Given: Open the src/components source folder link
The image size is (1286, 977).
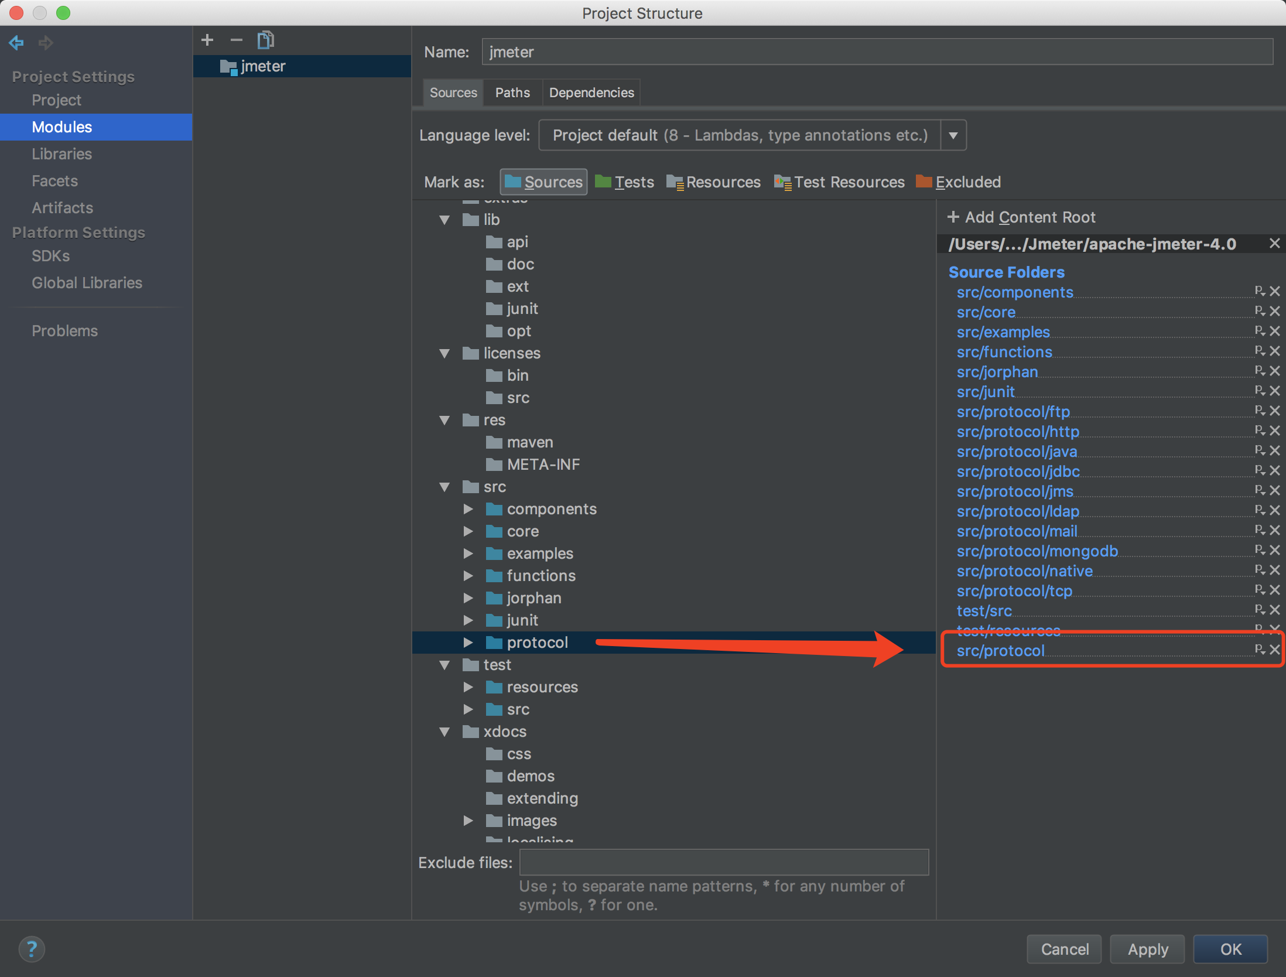Looking at the screenshot, I should click(x=1015, y=292).
